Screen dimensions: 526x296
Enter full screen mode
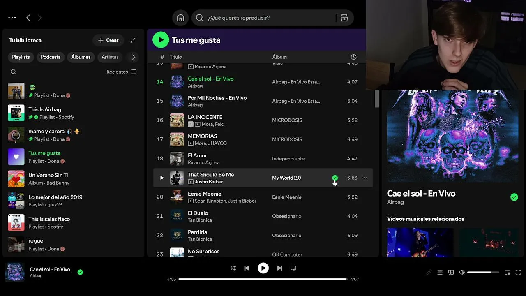coord(518,272)
